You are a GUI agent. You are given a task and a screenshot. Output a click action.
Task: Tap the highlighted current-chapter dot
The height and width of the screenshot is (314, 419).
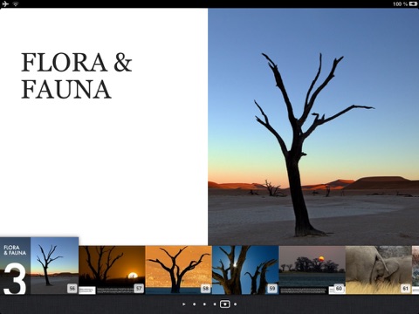224,304
